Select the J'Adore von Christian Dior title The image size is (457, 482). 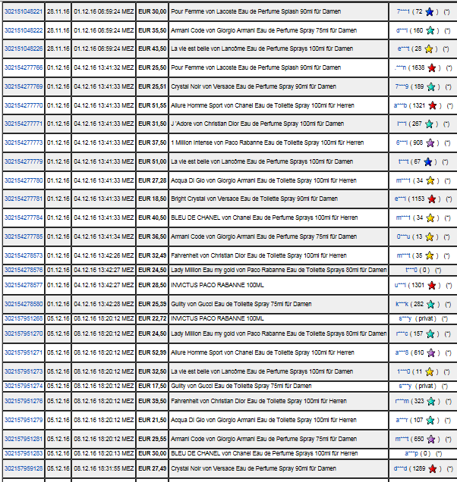[257, 124]
